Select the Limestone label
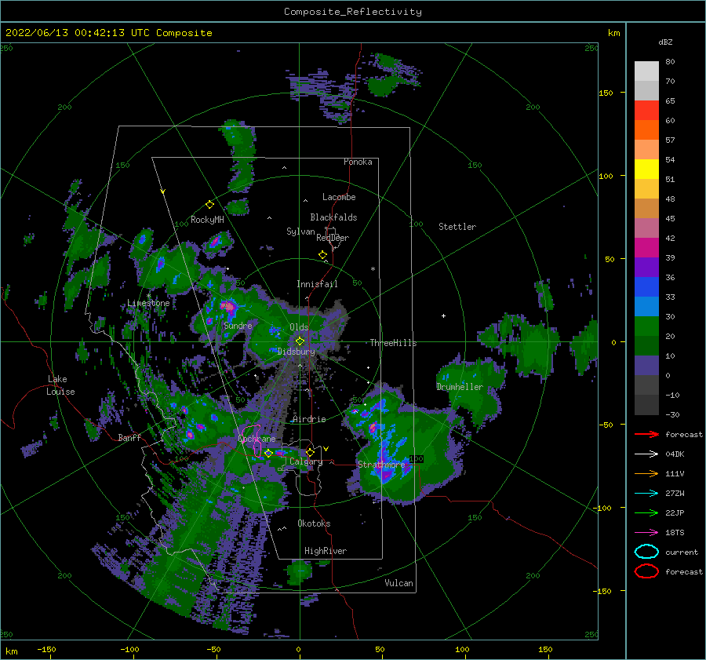This screenshot has width=706, height=660. 148,303
